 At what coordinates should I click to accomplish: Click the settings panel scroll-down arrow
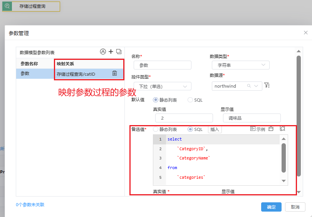[x=299, y=192]
